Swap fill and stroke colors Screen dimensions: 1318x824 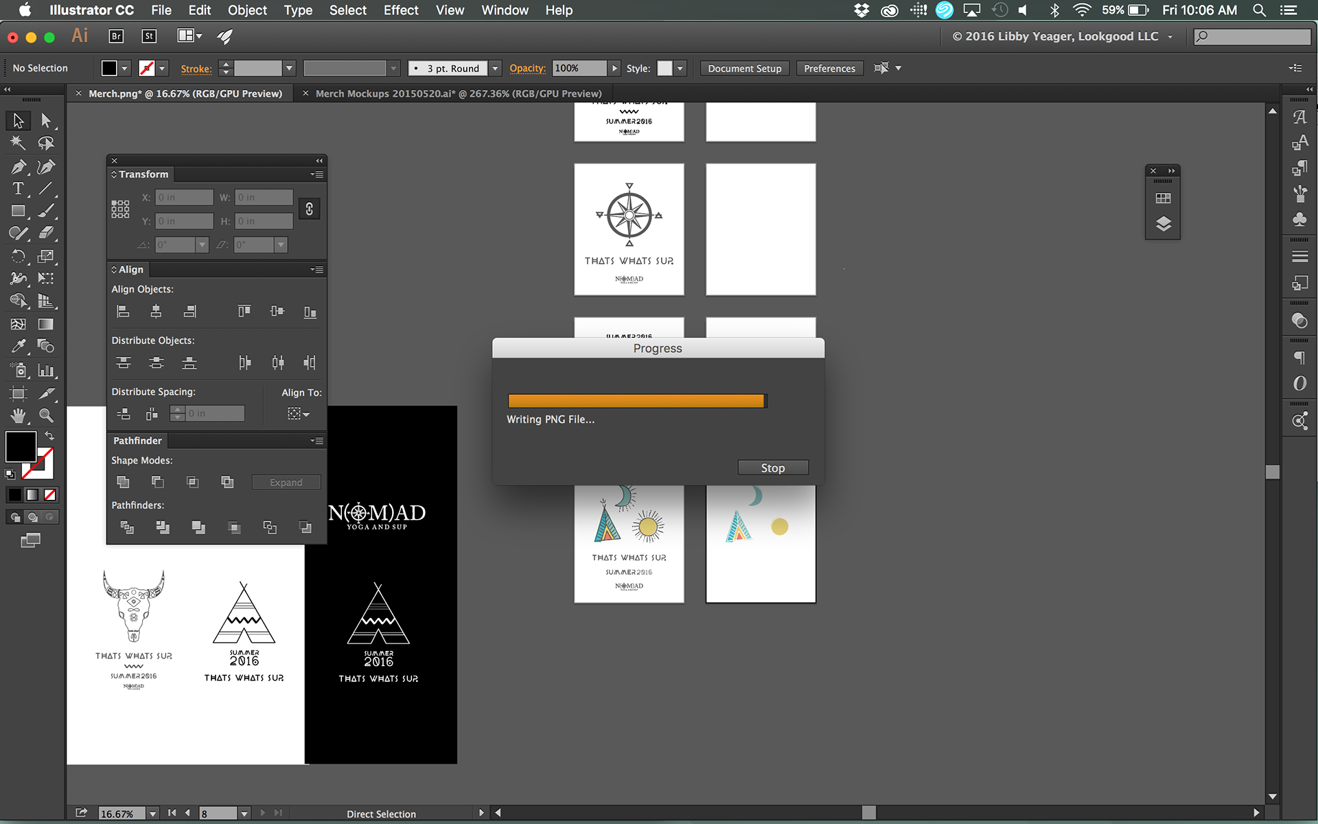pos(49,436)
